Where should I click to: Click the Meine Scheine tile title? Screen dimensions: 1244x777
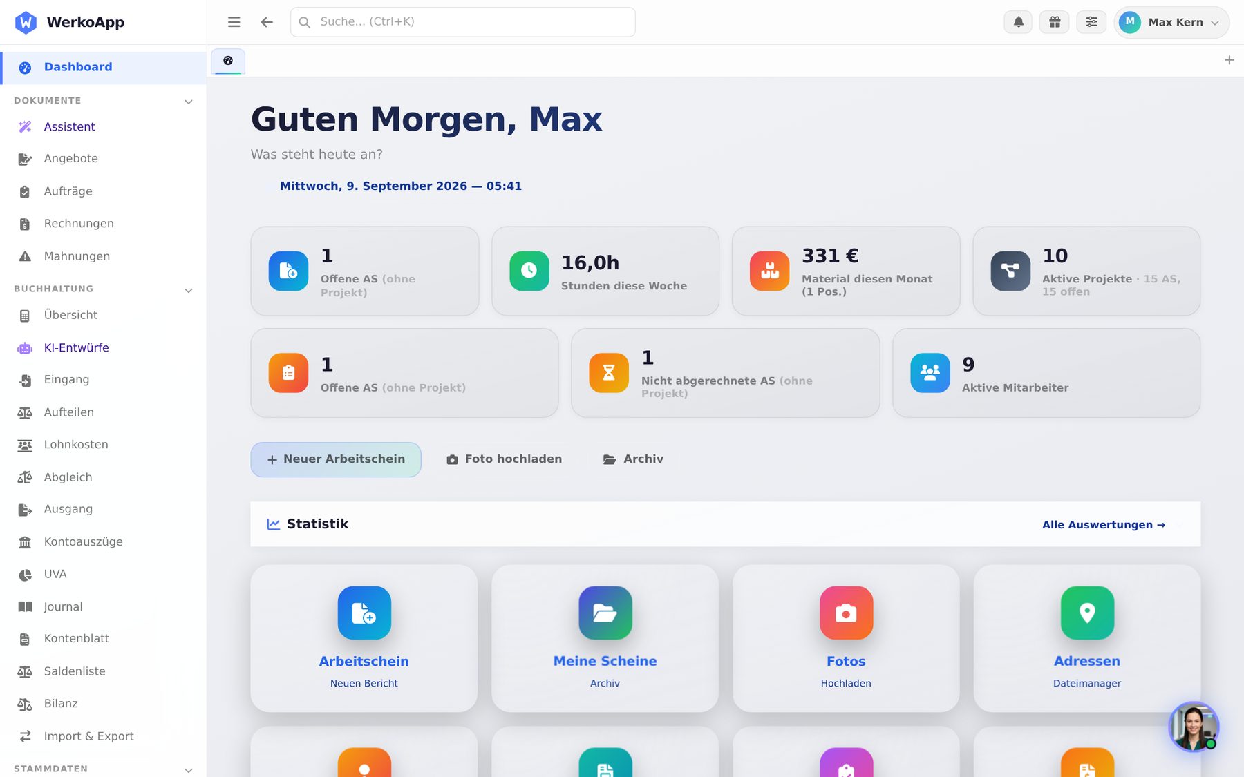(x=605, y=662)
